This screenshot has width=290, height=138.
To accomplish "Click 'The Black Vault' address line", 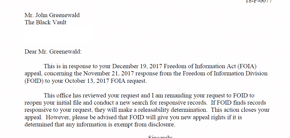I will [x=45, y=22].
